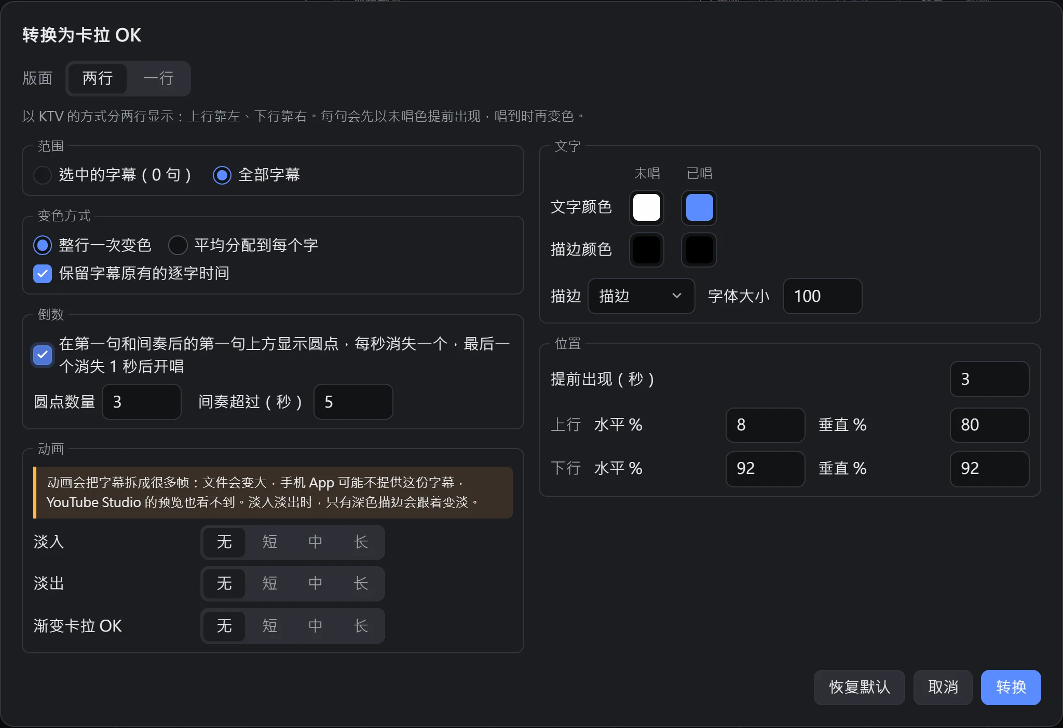Set 渐变卡拉 OK to 长
Viewport: 1063px width, 728px height.
(361, 626)
